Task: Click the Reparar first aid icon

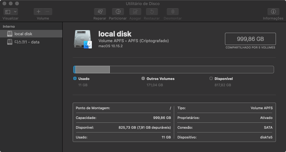Action: [100, 12]
